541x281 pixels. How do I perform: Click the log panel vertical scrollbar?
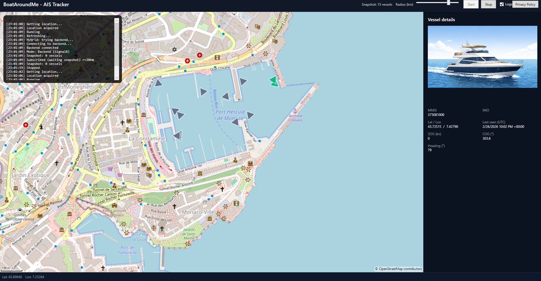coord(117,49)
